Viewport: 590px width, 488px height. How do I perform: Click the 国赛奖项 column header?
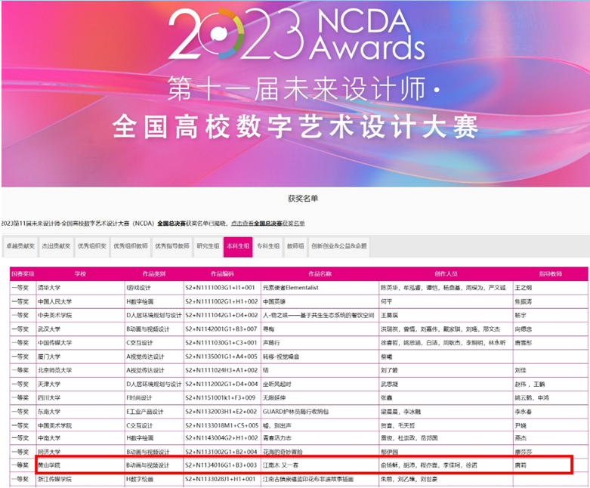pyautogui.click(x=23, y=274)
